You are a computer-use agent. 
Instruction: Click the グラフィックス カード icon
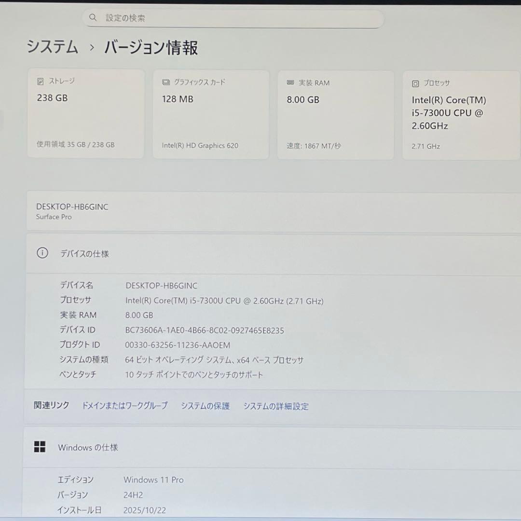pos(166,82)
